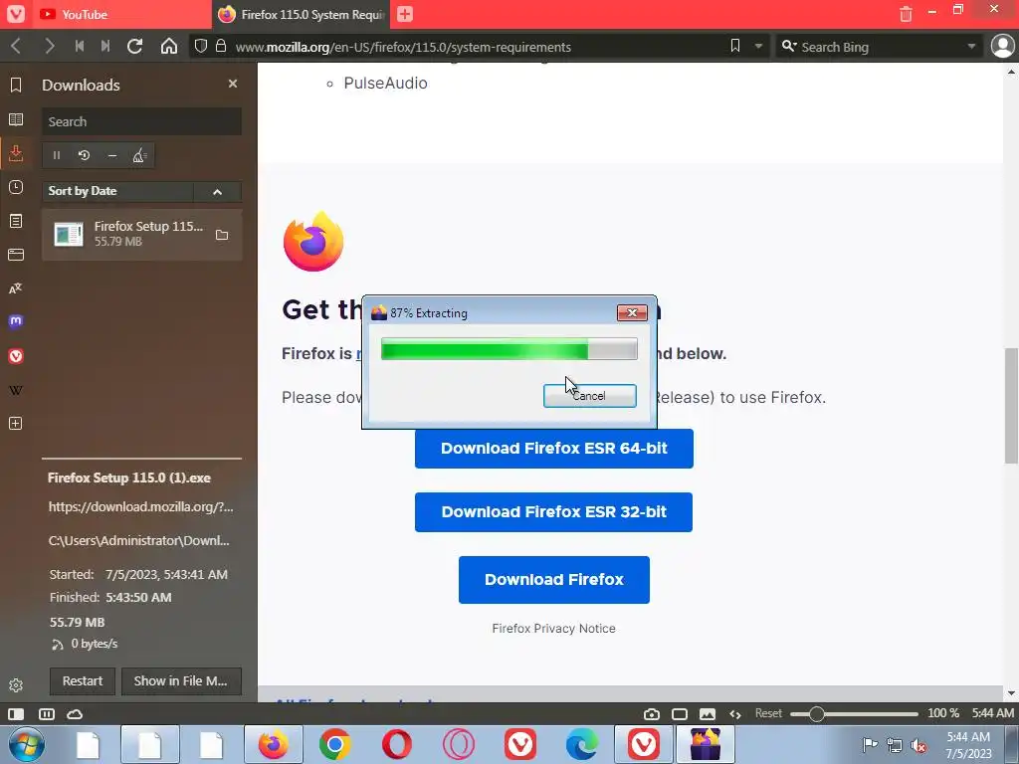Select the Firefox 115.0 System Requirements tab
The image size is (1019, 764).
click(x=301, y=14)
